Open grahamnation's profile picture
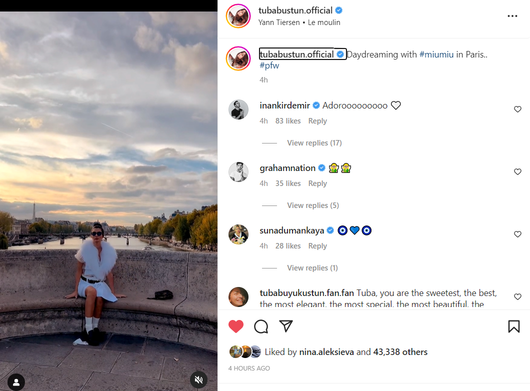This screenshot has height=391, width=530. 238,172
